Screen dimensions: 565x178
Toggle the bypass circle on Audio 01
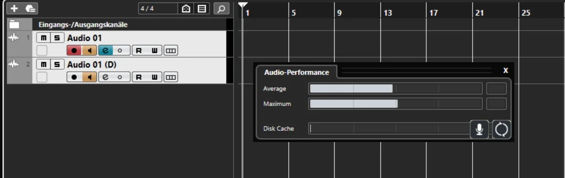point(120,51)
